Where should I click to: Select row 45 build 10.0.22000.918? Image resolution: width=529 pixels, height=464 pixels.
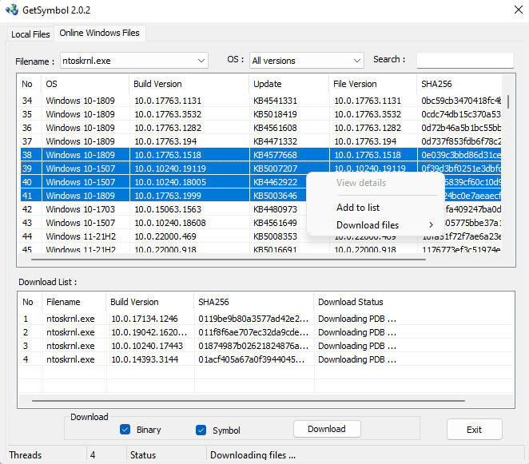(261, 249)
